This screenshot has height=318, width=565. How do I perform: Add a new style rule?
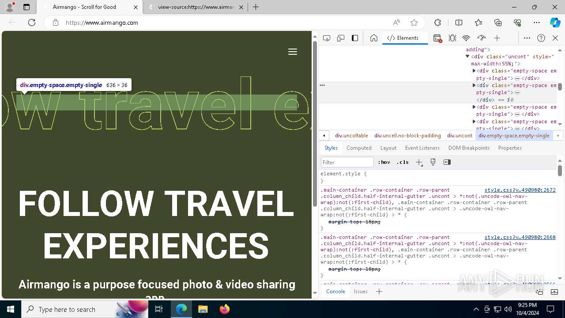point(419,162)
